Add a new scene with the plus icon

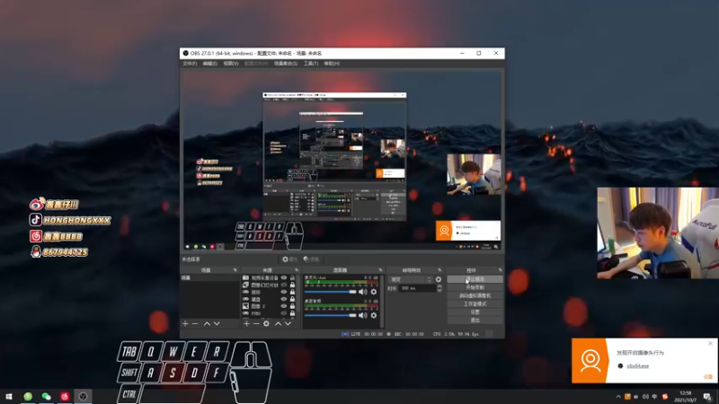[x=185, y=324]
